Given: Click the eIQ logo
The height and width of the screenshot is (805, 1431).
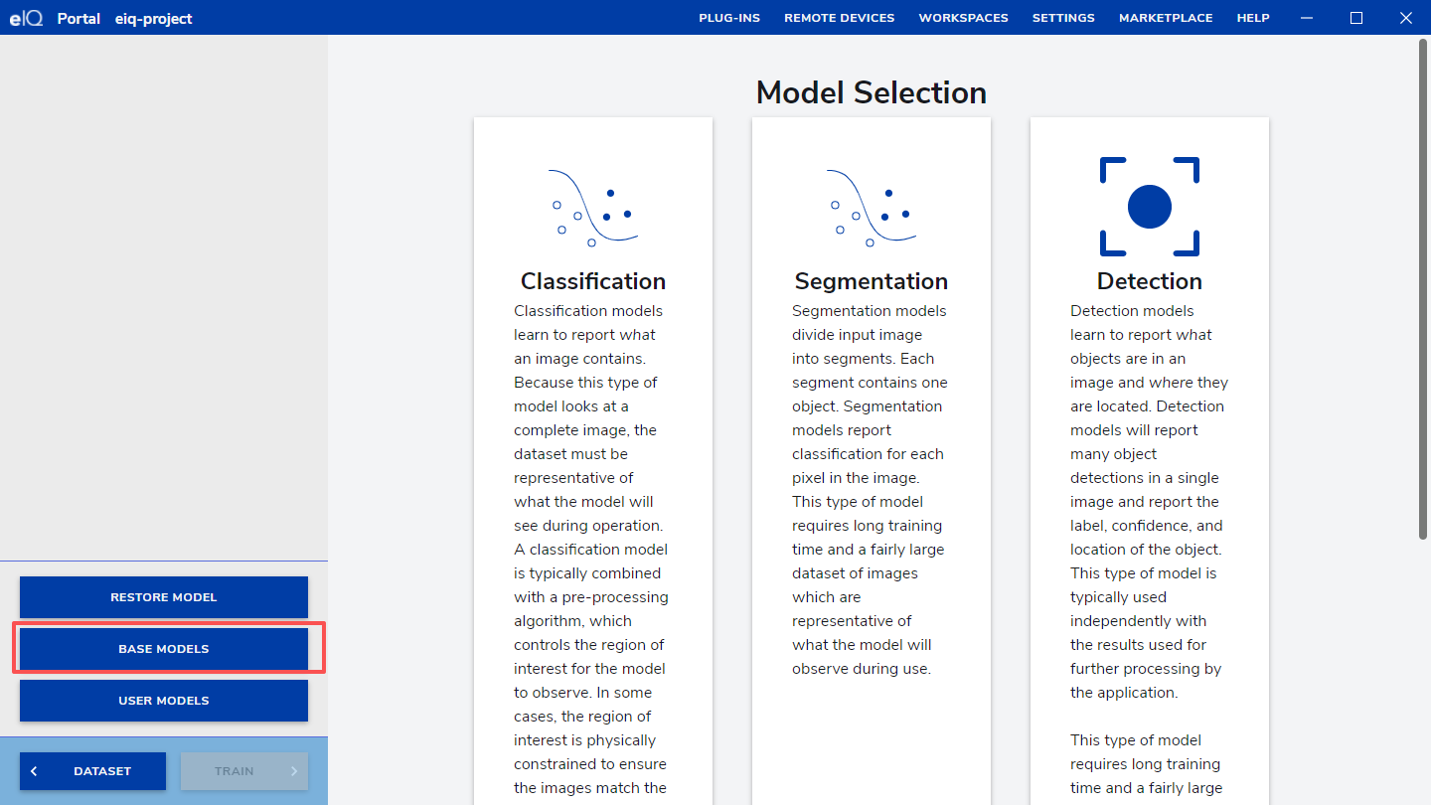Looking at the screenshot, I should coord(26,17).
